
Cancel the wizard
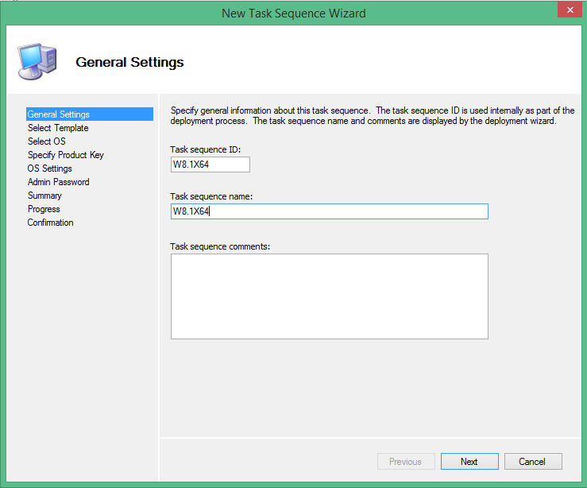(532, 462)
